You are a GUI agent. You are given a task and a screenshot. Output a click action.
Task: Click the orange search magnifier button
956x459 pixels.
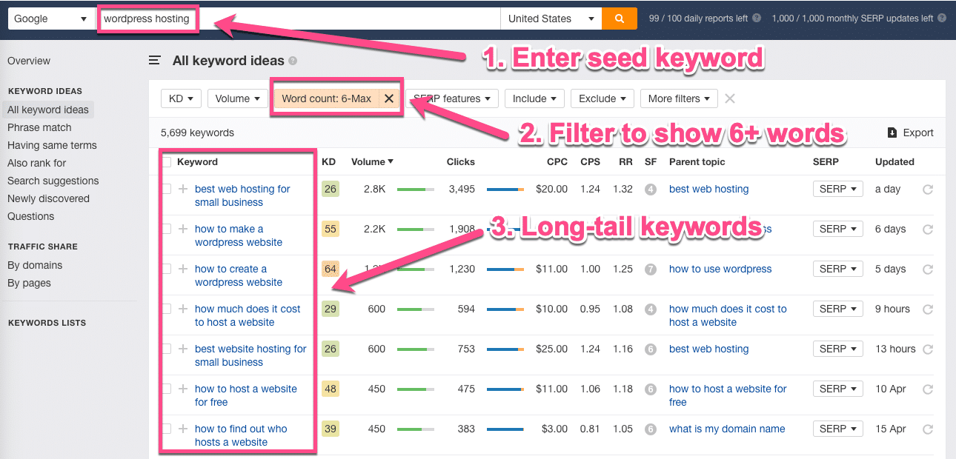620,18
